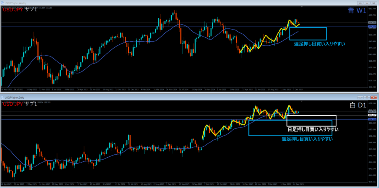Image resolution: width=379 pixels, height=188 pixels.
Task: Click '29 May 2022' on Weekly time axis
Action: pos(6,89)
